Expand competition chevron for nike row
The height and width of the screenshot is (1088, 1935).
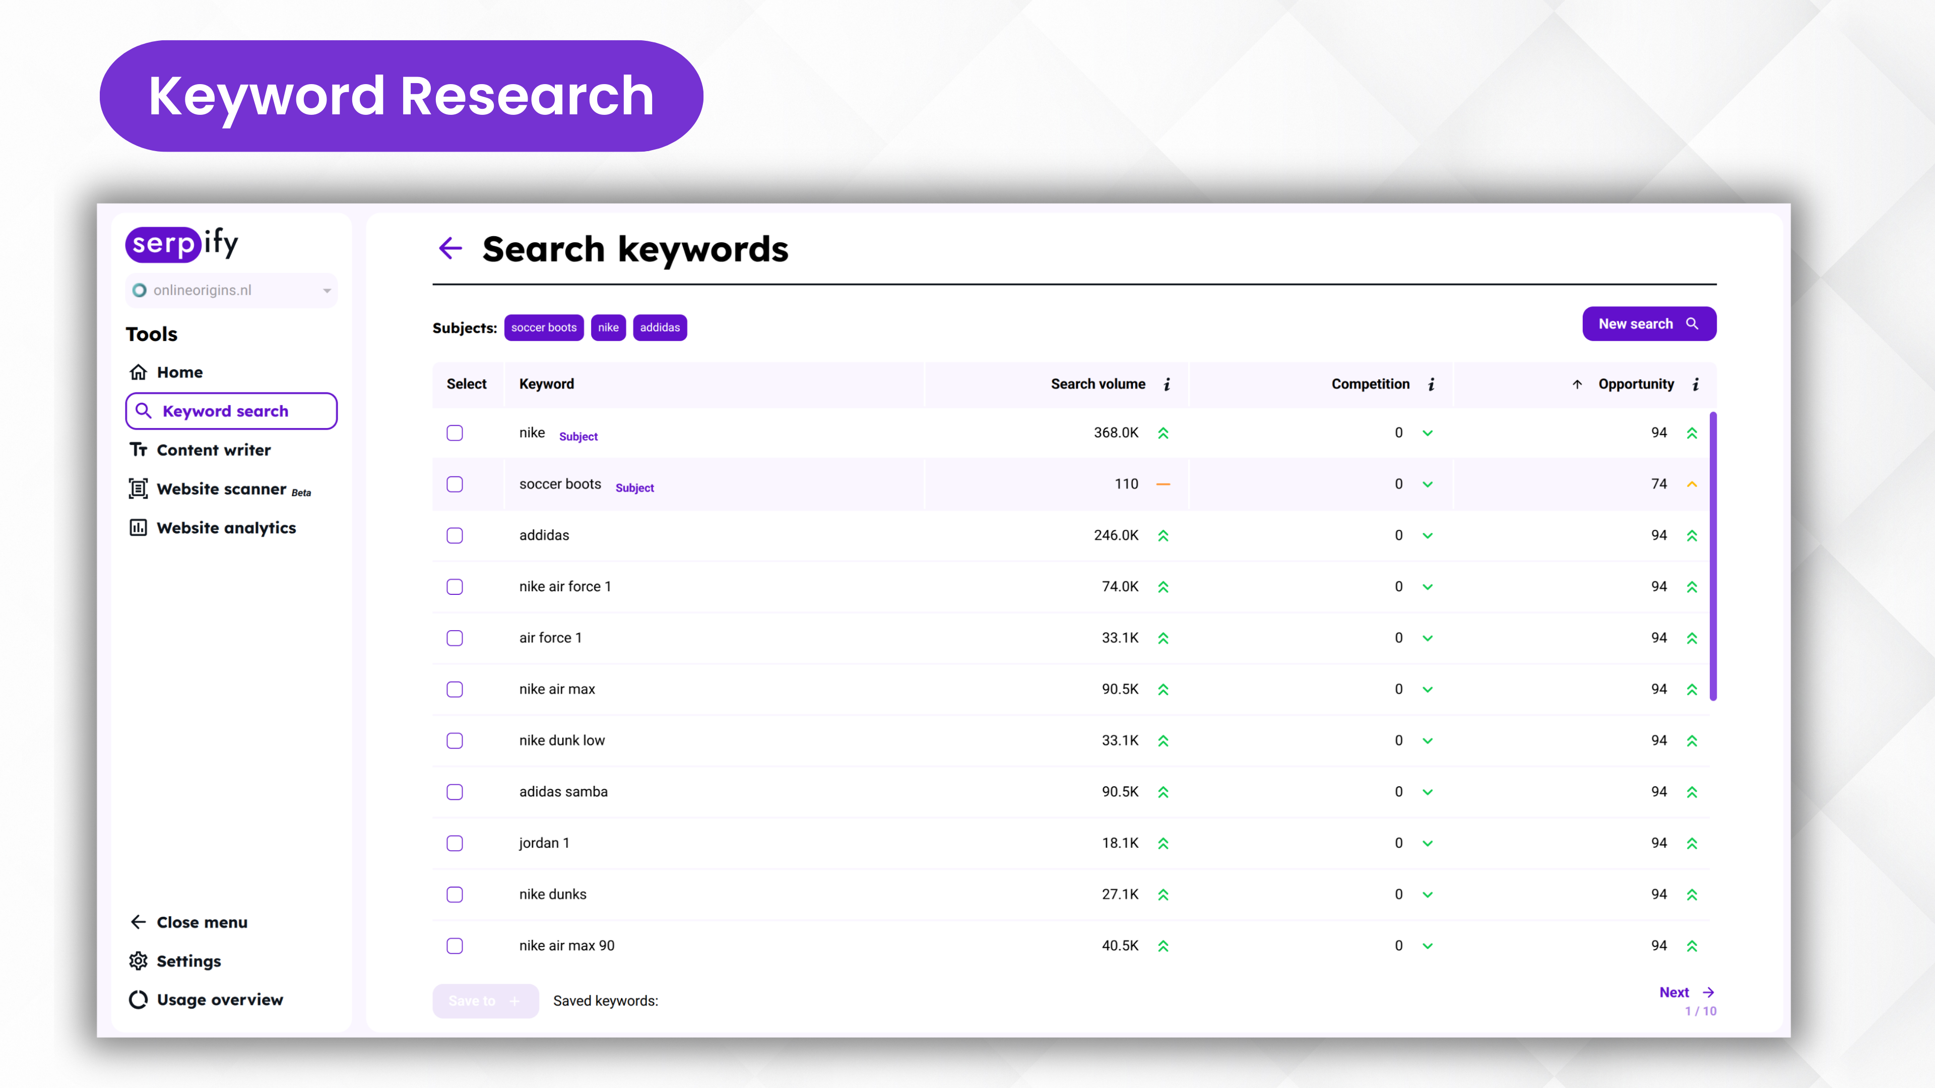(1427, 433)
